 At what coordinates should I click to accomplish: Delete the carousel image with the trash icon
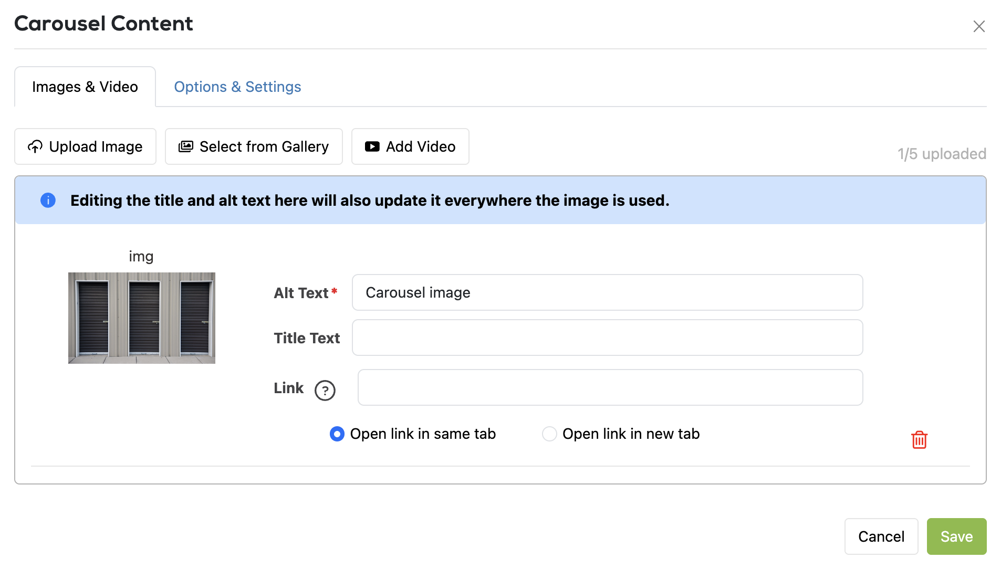919,440
